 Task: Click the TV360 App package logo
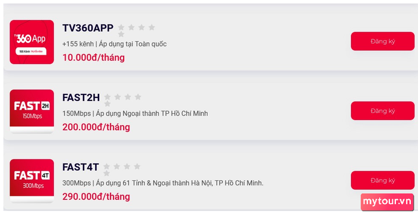coord(32,42)
